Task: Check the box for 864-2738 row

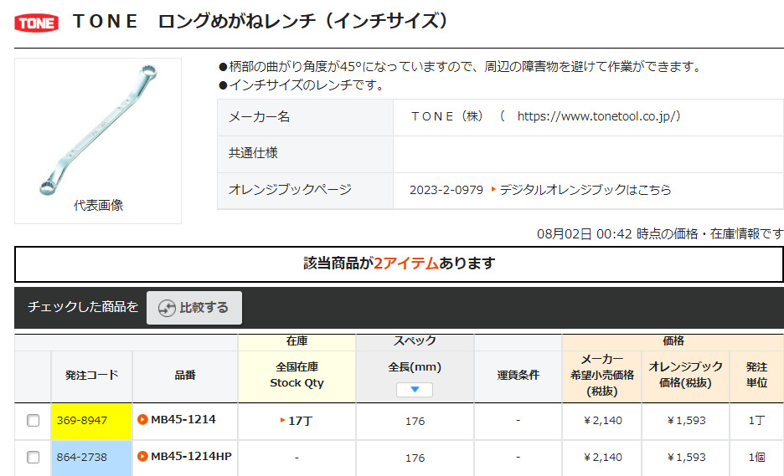Action: click(x=33, y=457)
